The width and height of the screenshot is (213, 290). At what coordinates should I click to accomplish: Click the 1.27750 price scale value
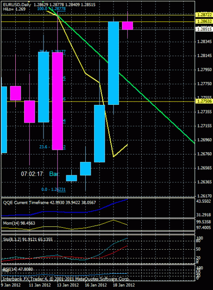coord(205,84)
